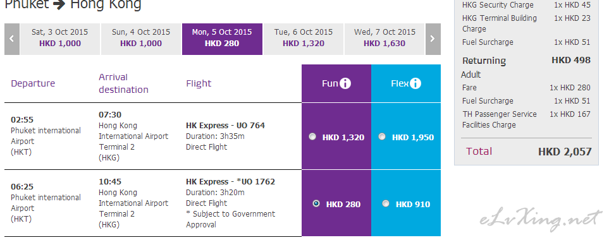609x240 pixels.
Task: Go to previous dates with left arrow
Action: (x=12, y=39)
